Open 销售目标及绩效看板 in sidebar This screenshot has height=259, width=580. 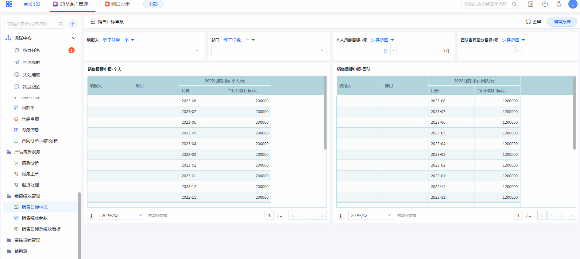click(41, 229)
